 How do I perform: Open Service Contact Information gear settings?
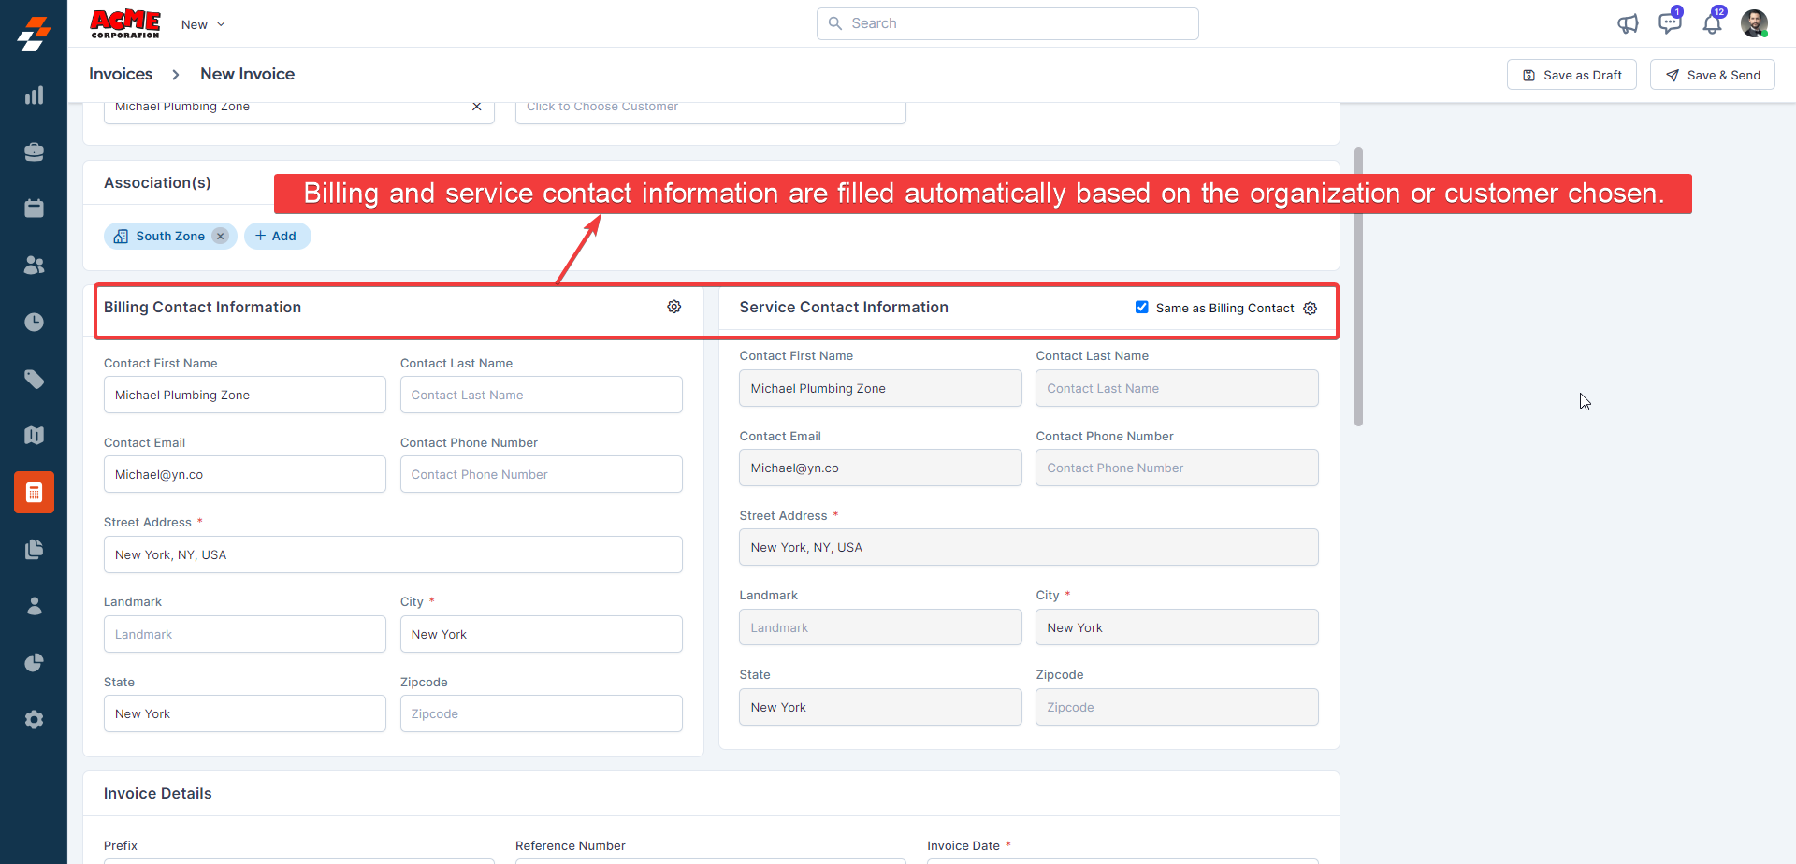pyautogui.click(x=1310, y=309)
